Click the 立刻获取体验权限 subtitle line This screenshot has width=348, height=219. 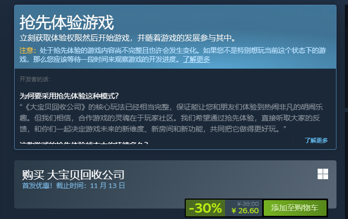128,38
